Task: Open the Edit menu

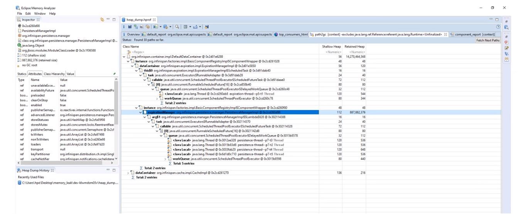Action: pos(28,13)
